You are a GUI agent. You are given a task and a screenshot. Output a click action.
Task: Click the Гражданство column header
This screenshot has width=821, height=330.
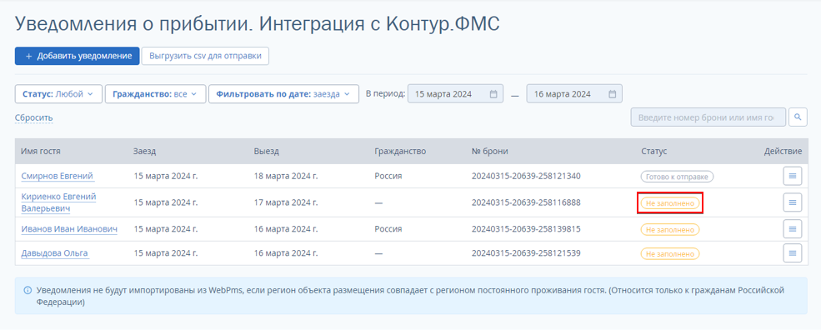400,152
